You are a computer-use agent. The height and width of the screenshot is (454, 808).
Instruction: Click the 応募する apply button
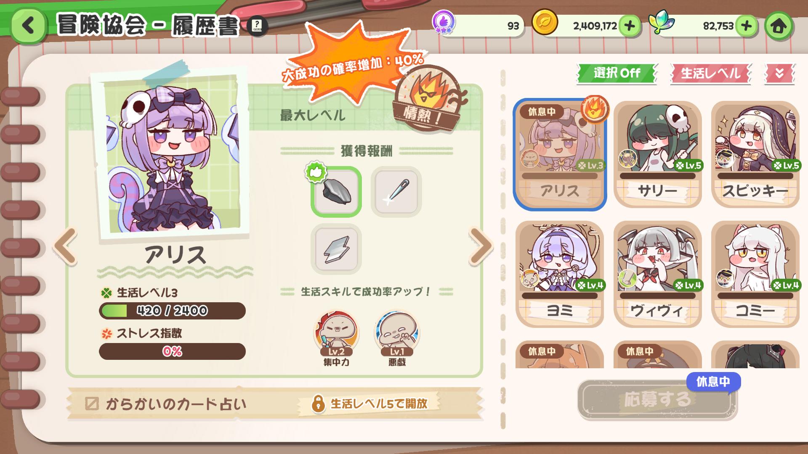(657, 399)
